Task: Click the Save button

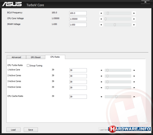Action: coord(31,130)
